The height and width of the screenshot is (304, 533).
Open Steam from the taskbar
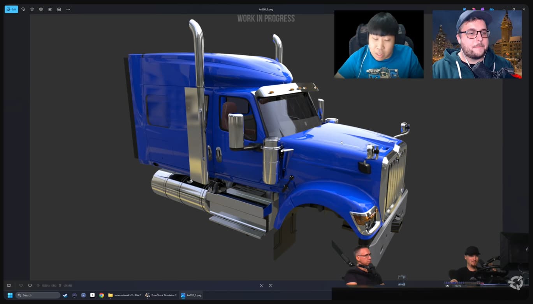point(65,295)
